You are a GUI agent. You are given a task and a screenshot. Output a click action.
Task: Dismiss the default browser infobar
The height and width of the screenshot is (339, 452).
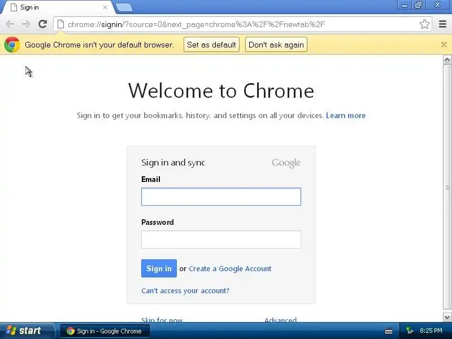click(x=444, y=45)
